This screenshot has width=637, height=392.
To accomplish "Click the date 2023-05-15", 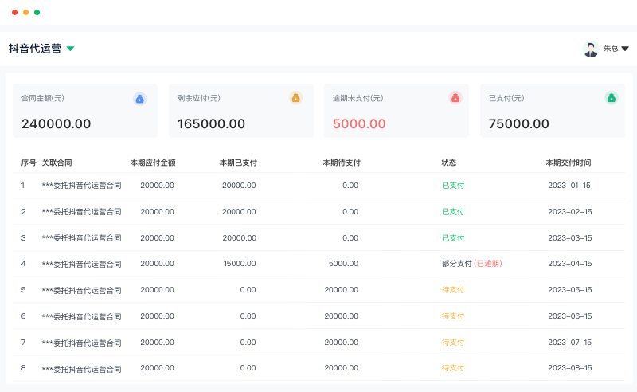I will (569, 290).
